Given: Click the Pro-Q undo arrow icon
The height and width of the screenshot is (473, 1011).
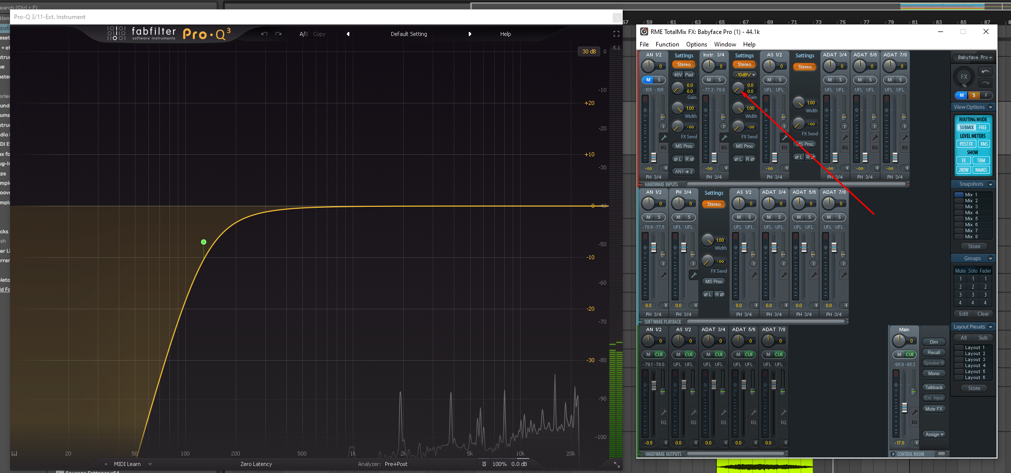Looking at the screenshot, I should [264, 34].
